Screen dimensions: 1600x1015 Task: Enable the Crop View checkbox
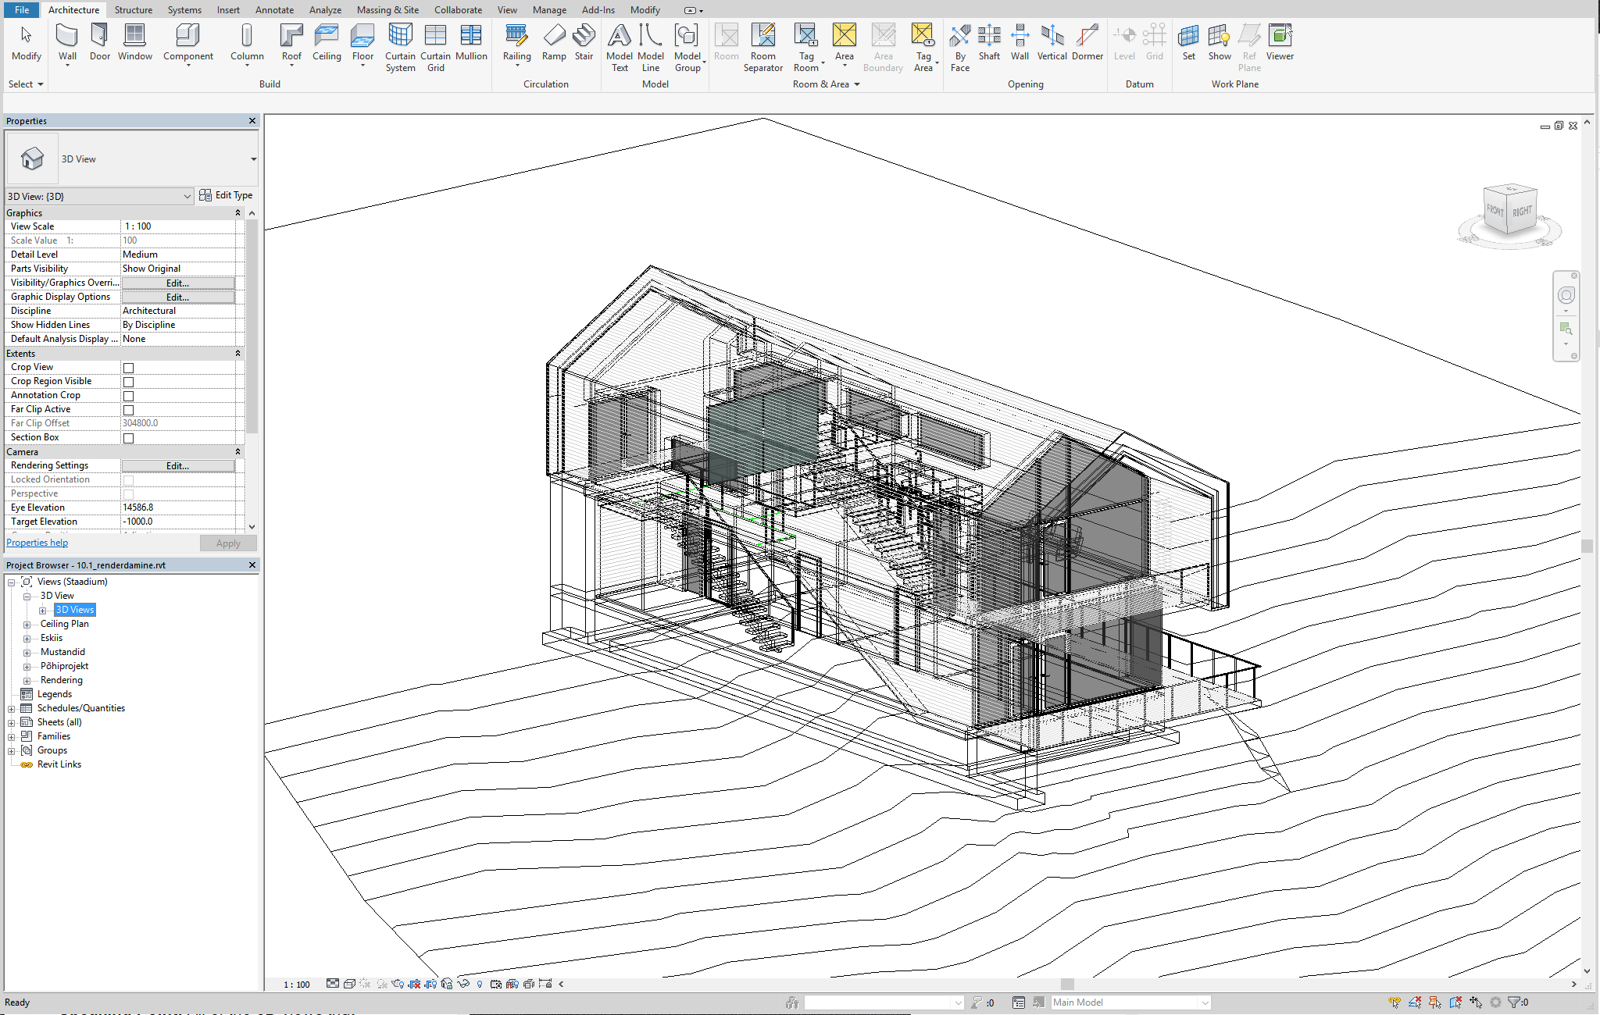pos(129,368)
